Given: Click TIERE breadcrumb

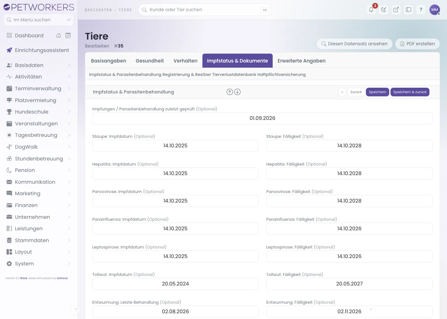Looking at the screenshot, I should click(125, 10).
